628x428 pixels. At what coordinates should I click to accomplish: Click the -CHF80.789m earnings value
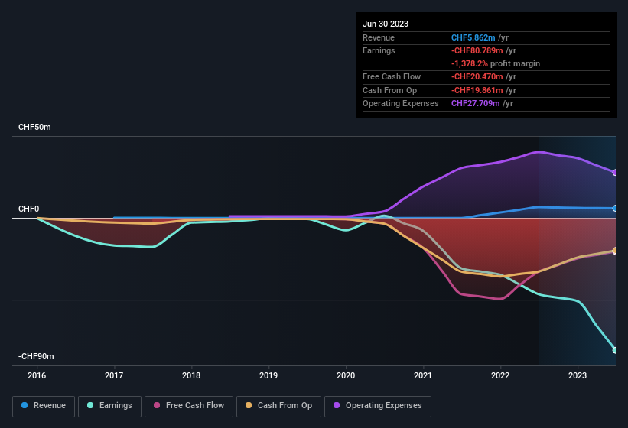tap(477, 50)
